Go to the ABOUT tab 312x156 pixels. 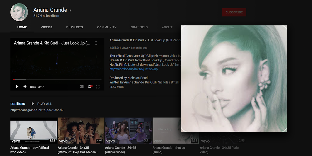point(167,27)
